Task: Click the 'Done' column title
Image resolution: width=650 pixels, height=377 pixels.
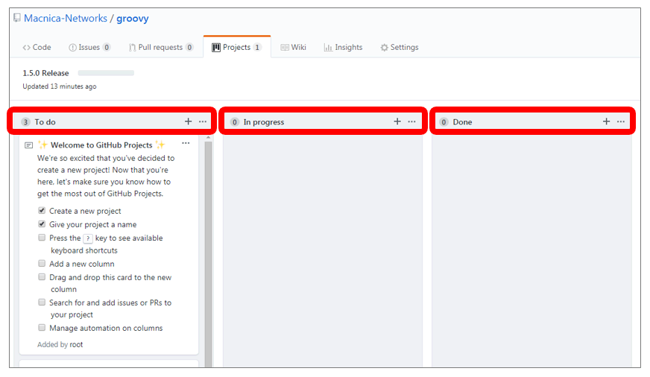Action: point(463,121)
